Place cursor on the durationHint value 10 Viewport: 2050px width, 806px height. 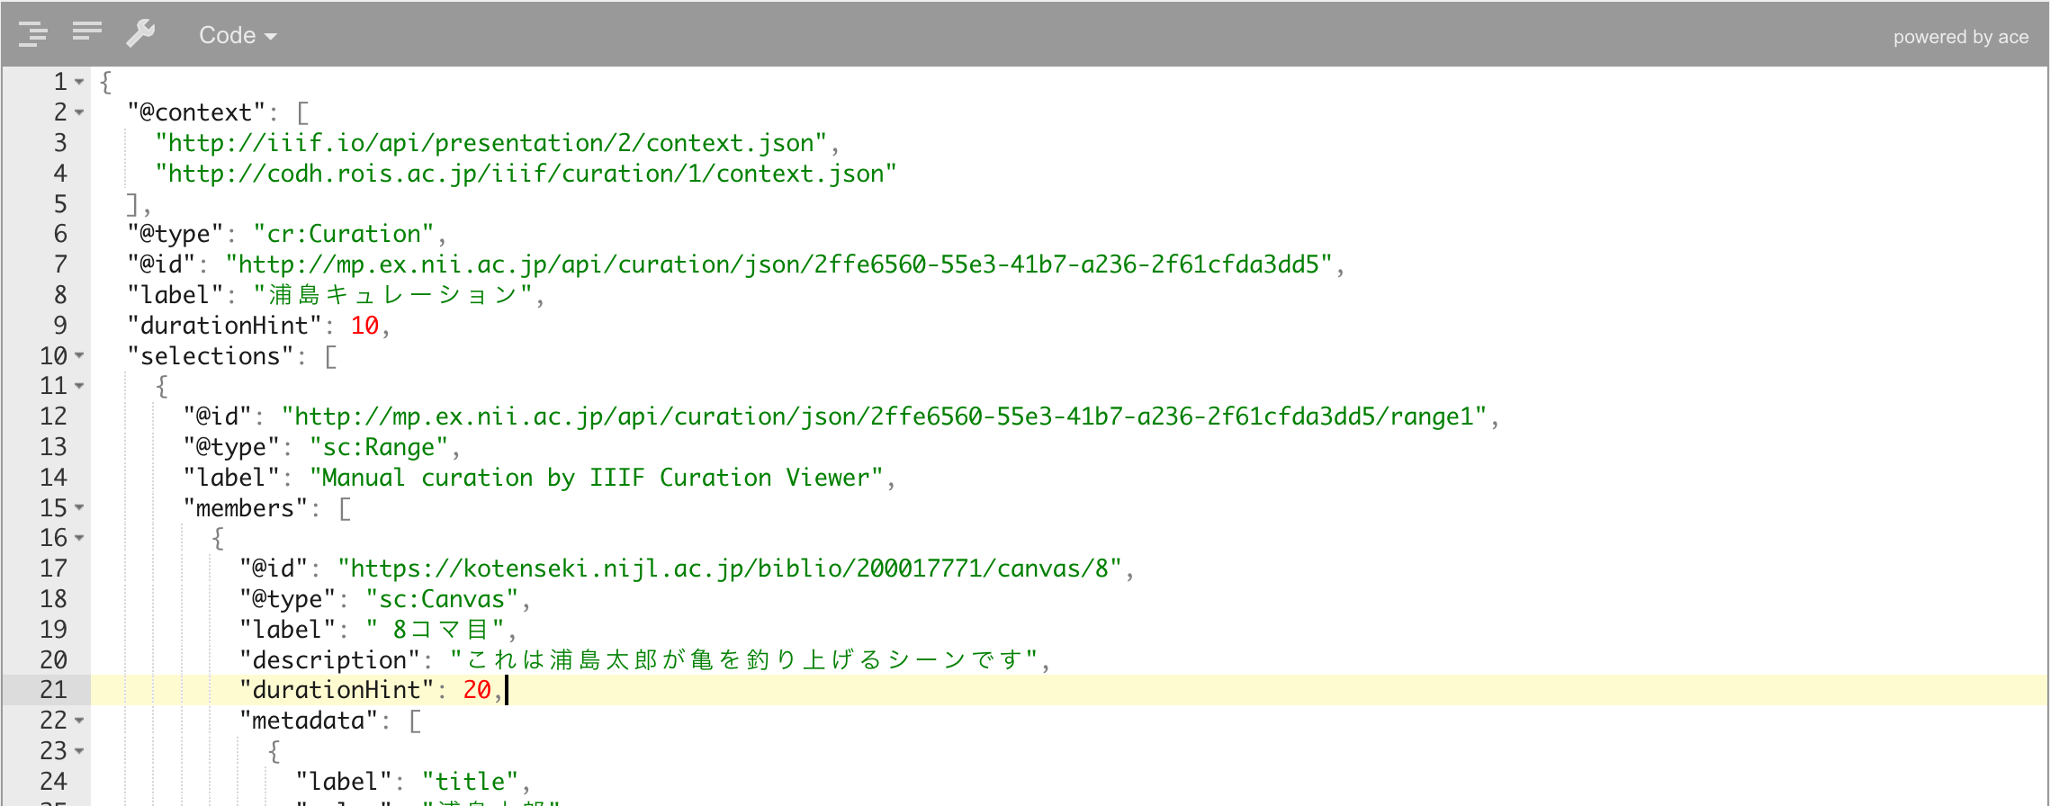pyautogui.click(x=364, y=326)
